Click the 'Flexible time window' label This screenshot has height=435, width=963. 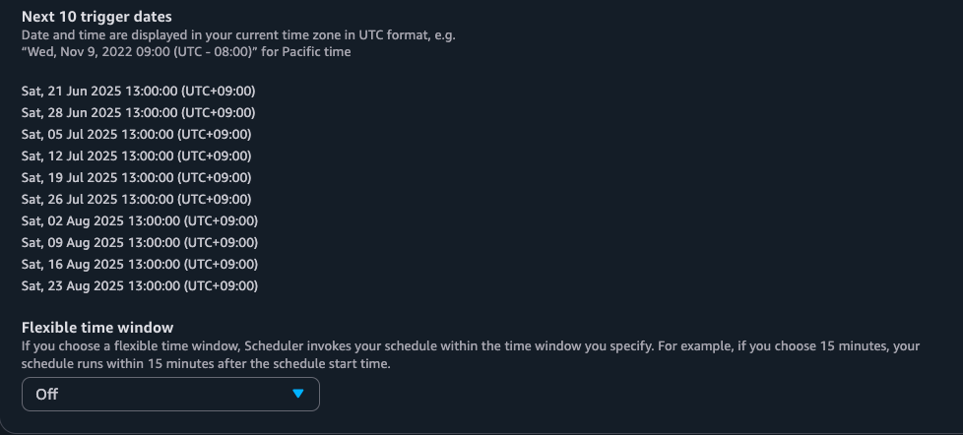tap(97, 328)
